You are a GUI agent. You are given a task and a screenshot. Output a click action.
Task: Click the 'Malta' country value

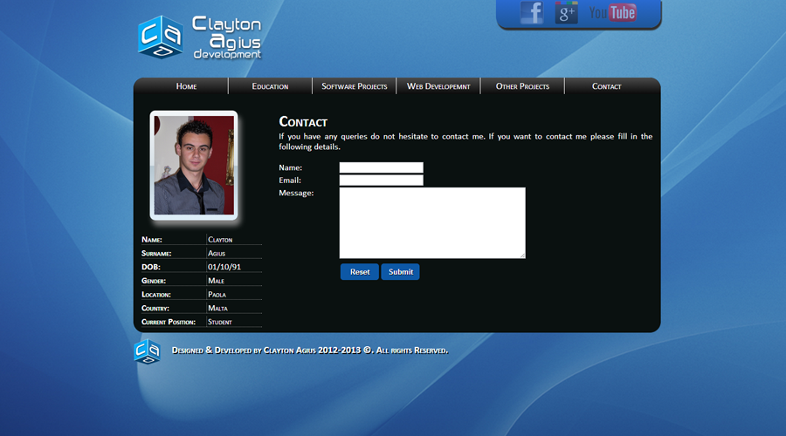[217, 309]
